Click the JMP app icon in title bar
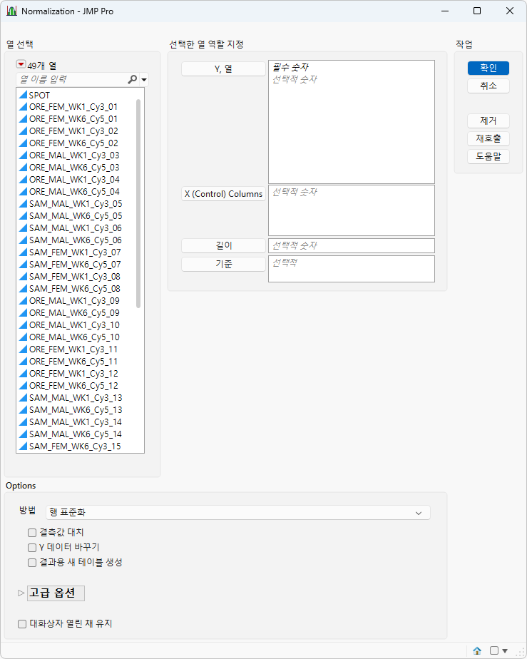Image resolution: width=527 pixels, height=659 pixels. tap(11, 11)
